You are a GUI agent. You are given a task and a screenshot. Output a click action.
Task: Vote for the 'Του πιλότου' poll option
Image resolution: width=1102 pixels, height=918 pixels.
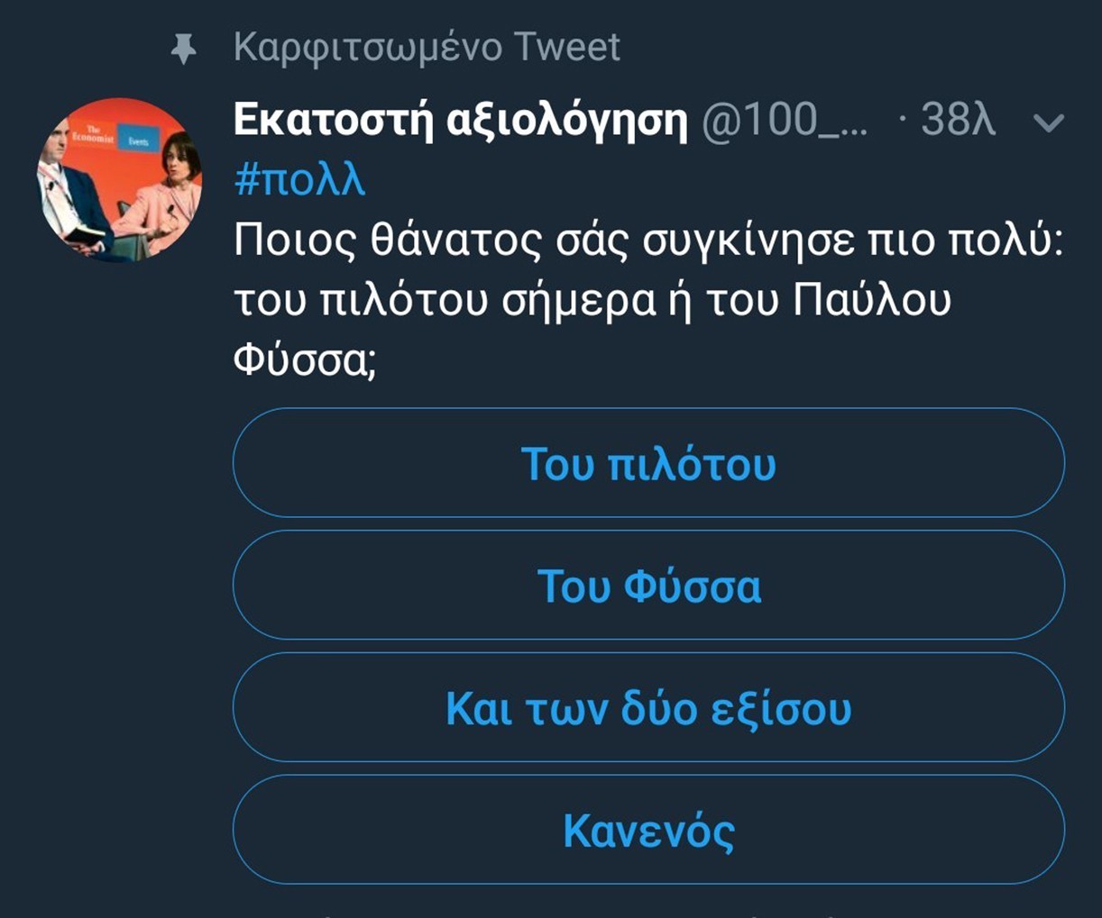tap(648, 463)
